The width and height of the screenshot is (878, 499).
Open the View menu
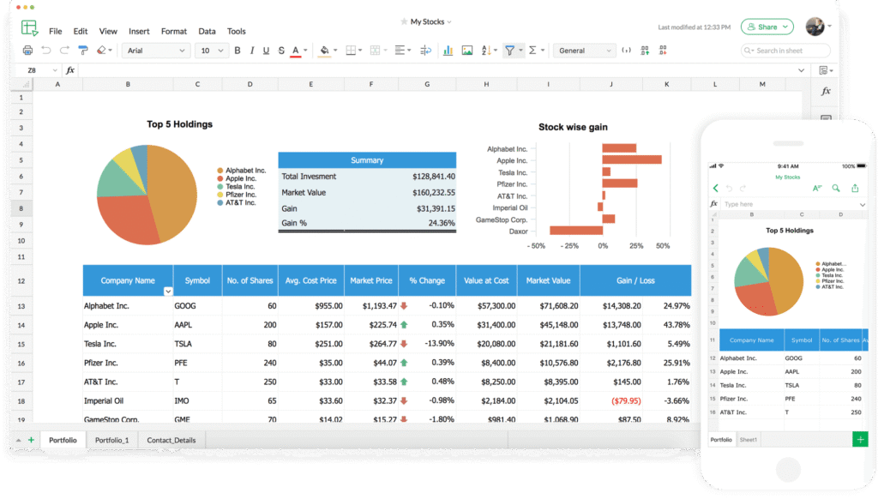tap(108, 32)
